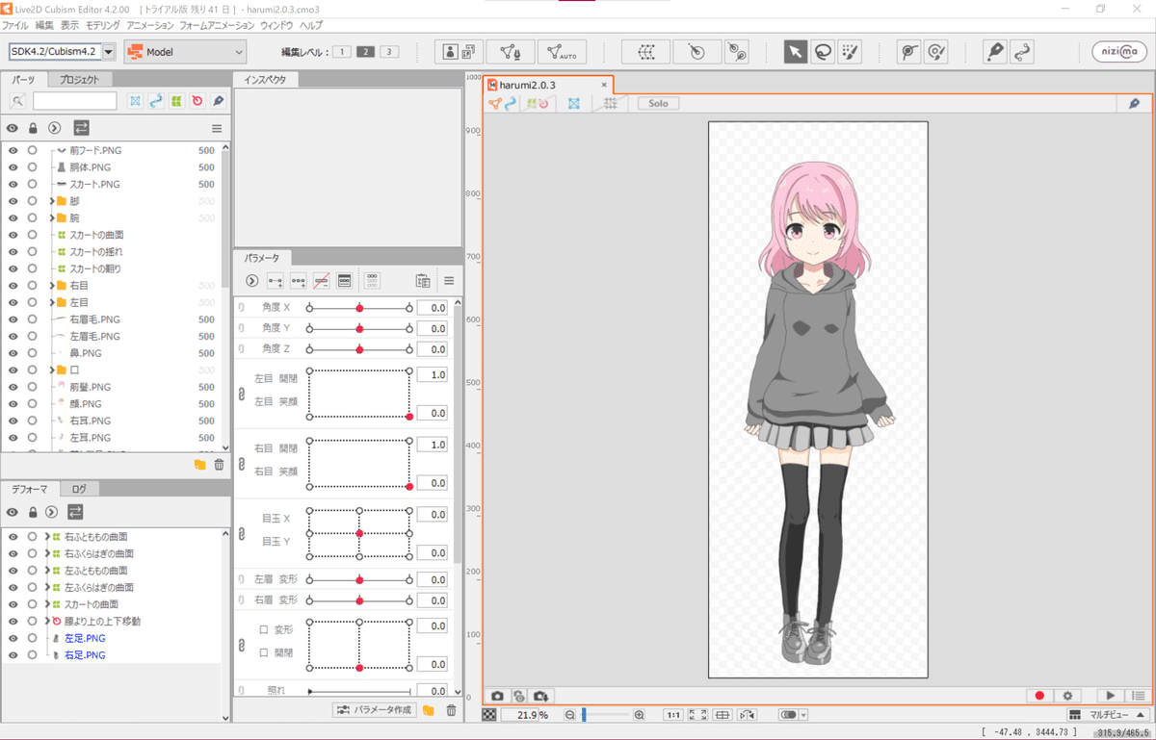Select the glue tool icon

[x=908, y=52]
